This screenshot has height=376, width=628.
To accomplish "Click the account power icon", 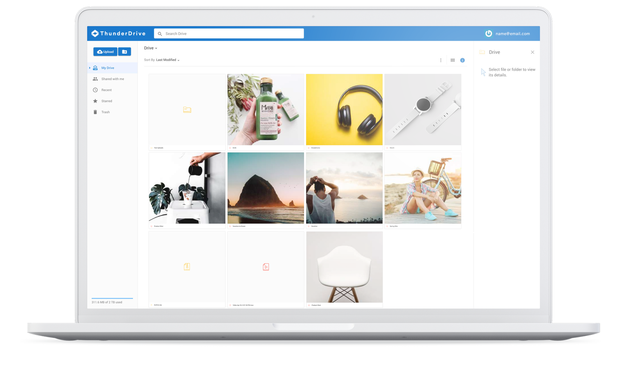I will [x=488, y=33].
